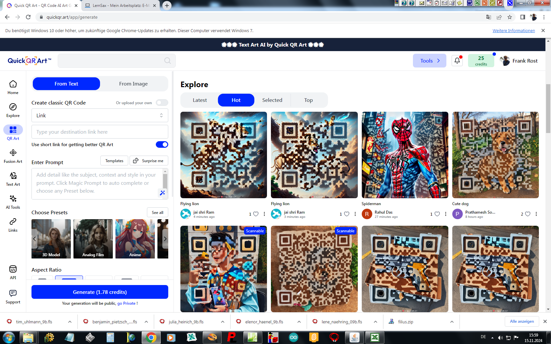Open the Weitere Informationen link
Viewport: 551px width, 344px height.
[514, 30]
